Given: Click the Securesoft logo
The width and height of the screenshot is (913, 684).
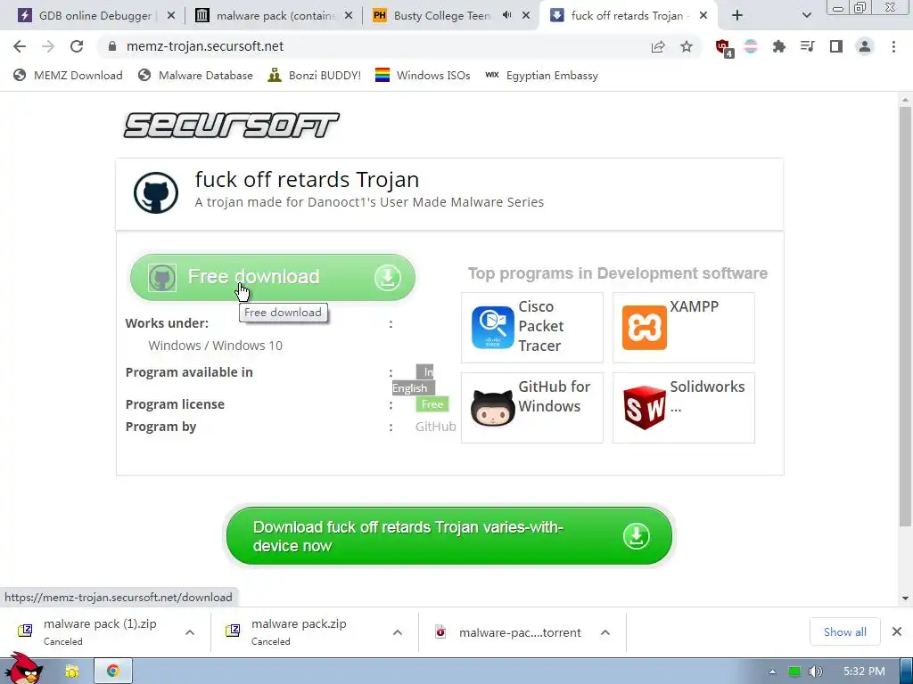Looking at the screenshot, I should [231, 125].
